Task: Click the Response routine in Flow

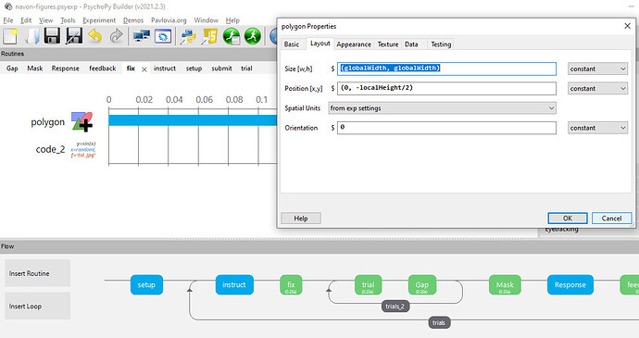Action: pyautogui.click(x=570, y=284)
